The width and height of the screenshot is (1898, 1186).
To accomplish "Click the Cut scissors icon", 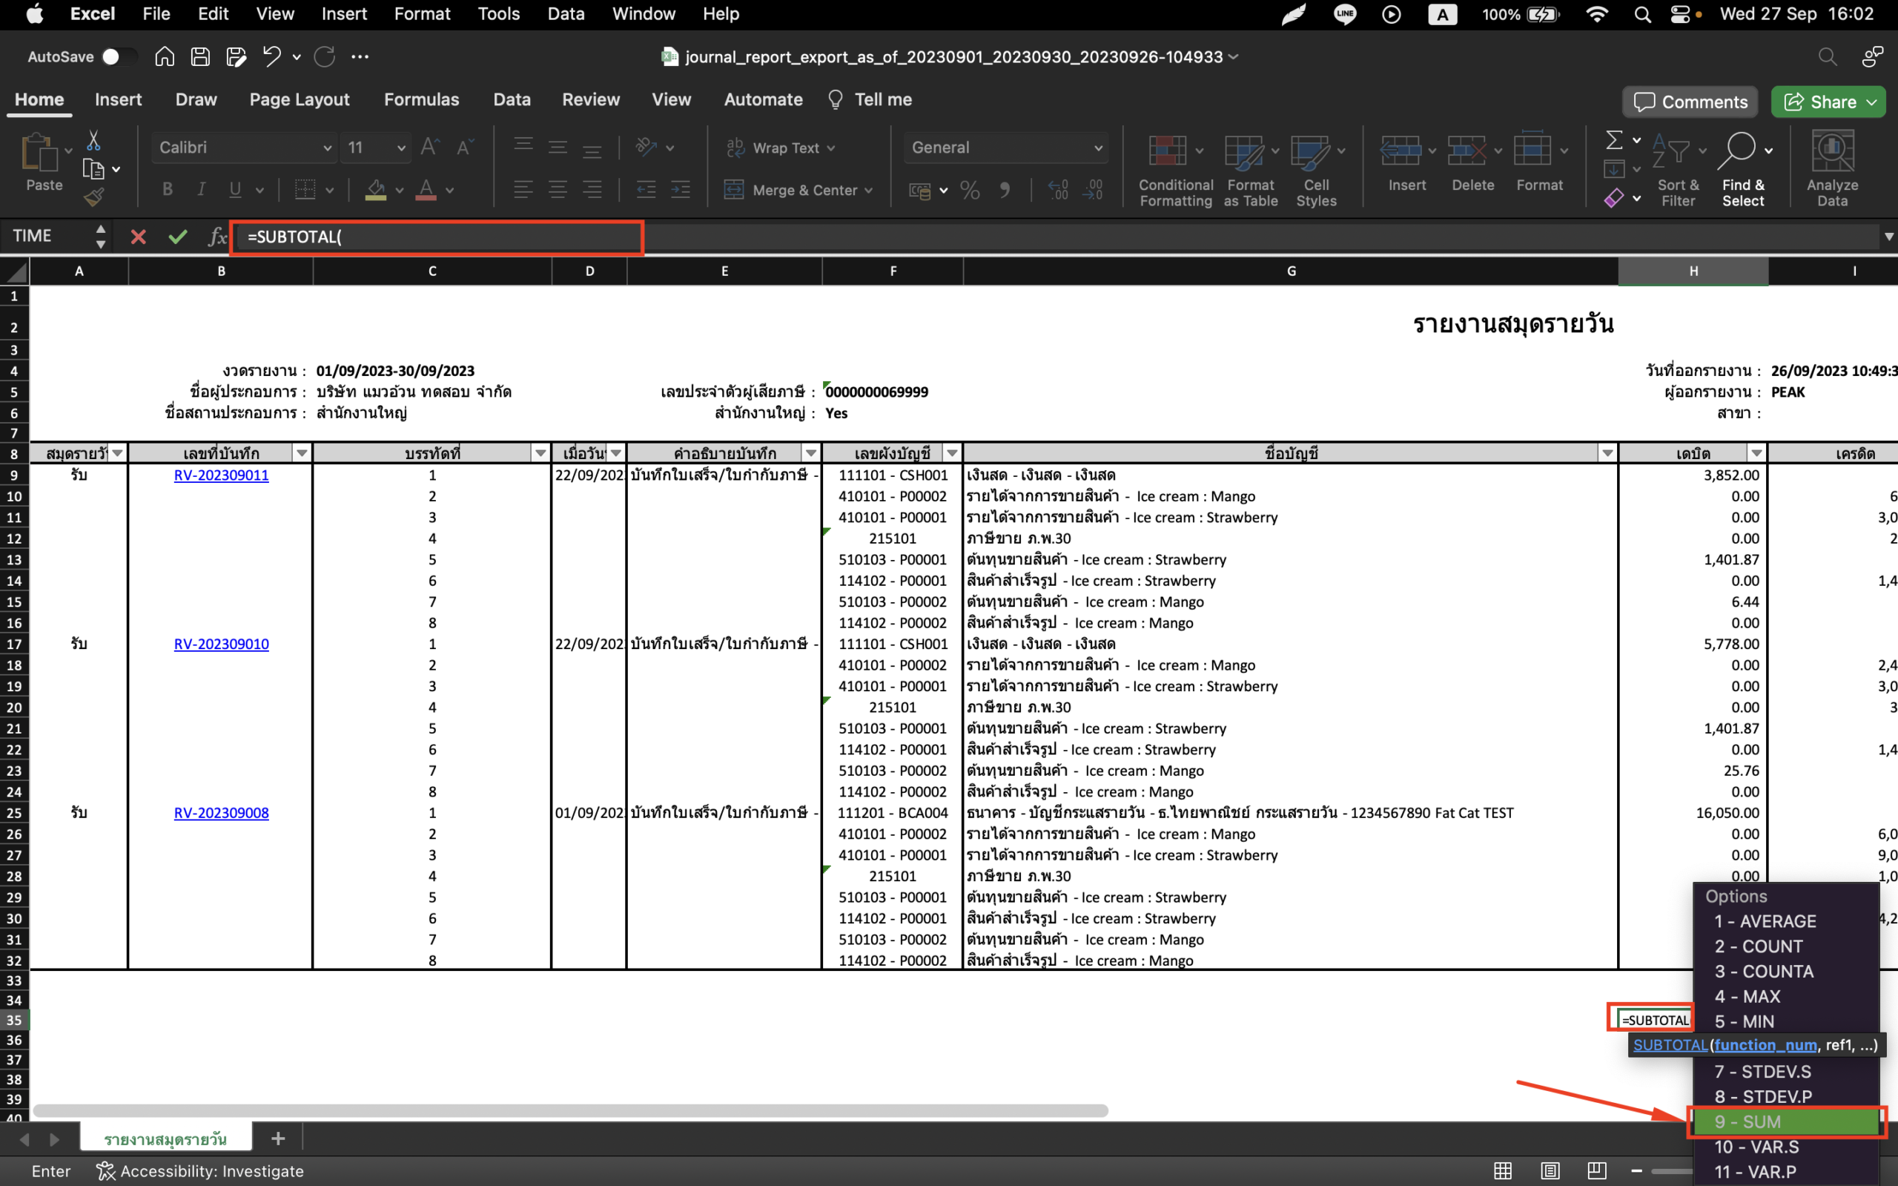I will point(93,140).
